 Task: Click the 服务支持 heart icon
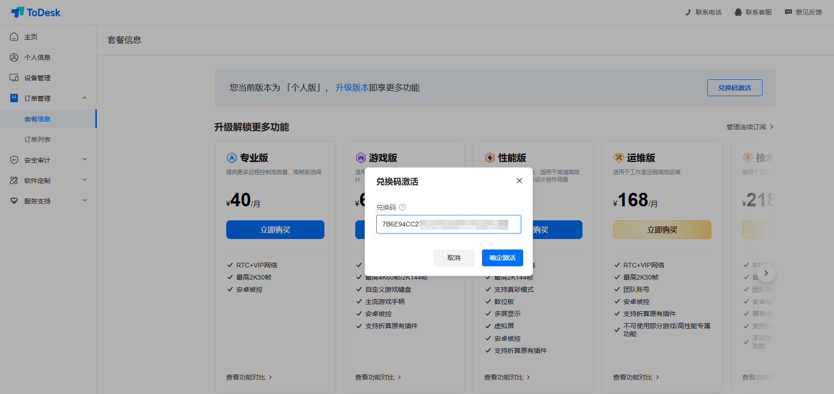[14, 201]
